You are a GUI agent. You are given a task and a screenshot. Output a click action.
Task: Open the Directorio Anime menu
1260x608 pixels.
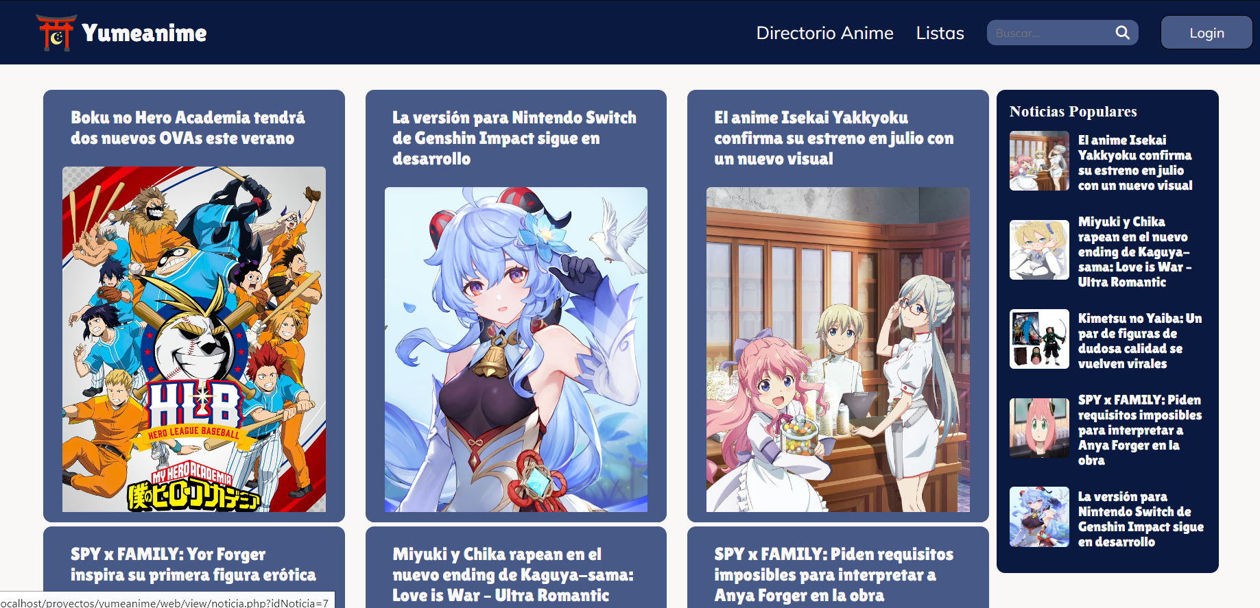tap(824, 33)
